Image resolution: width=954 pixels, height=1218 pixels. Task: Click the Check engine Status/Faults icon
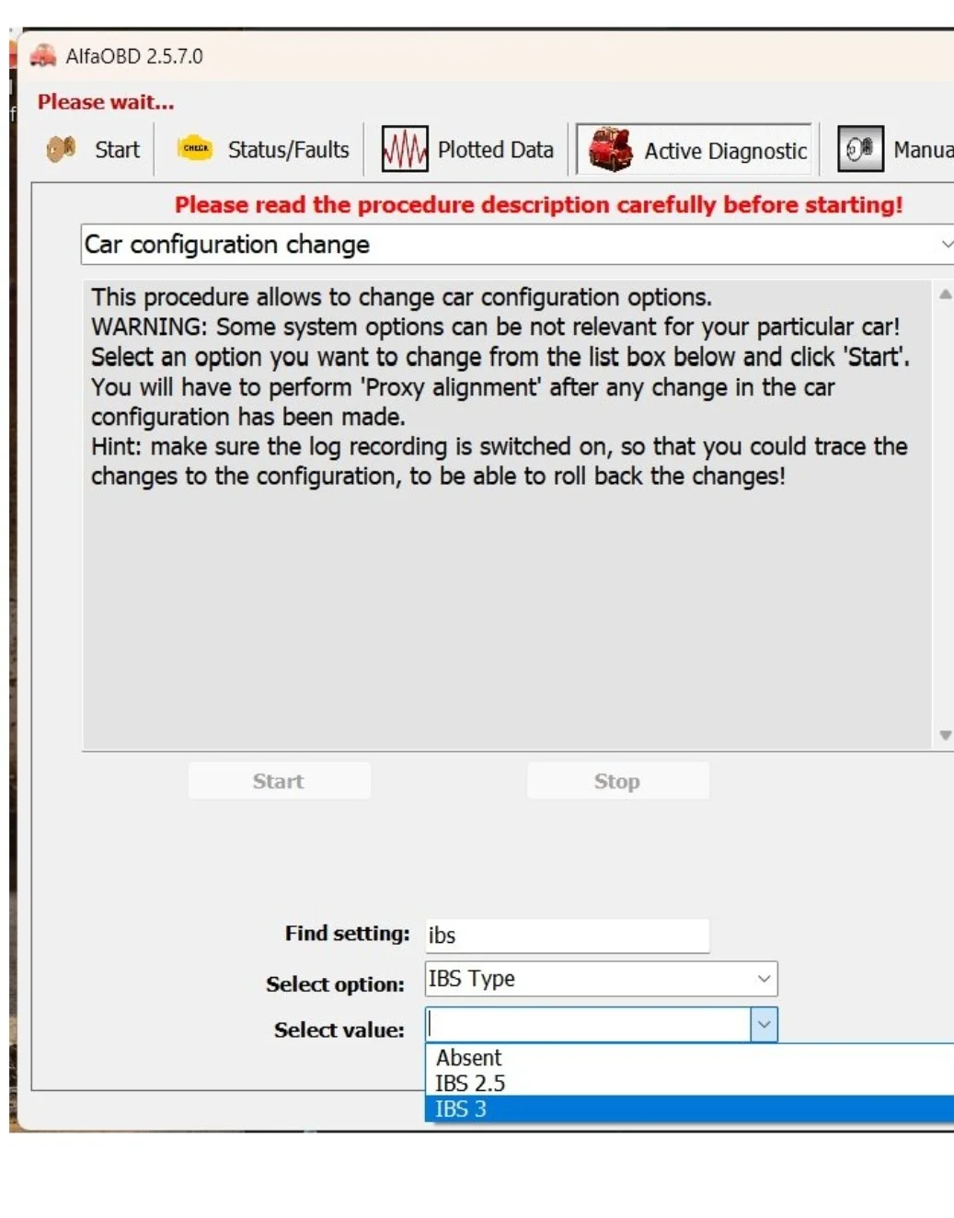[x=195, y=148]
